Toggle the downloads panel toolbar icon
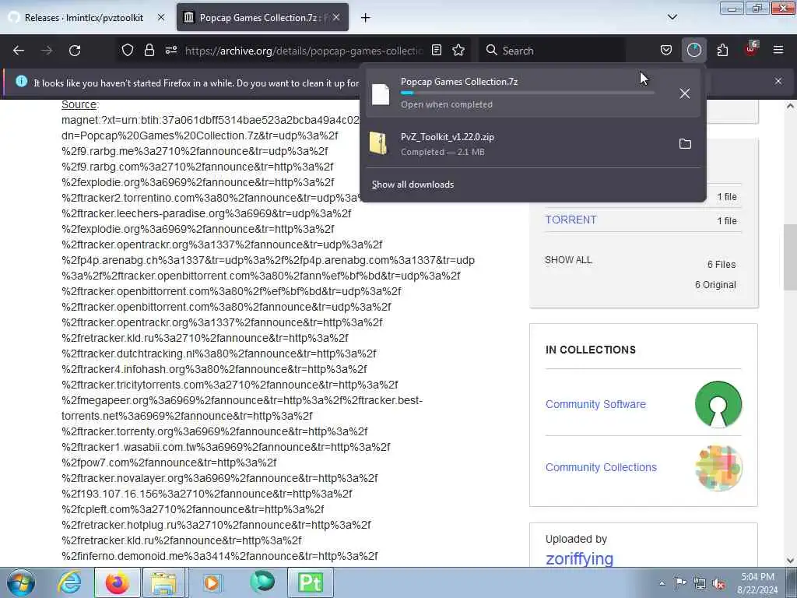This screenshot has height=598, width=797. (693, 50)
